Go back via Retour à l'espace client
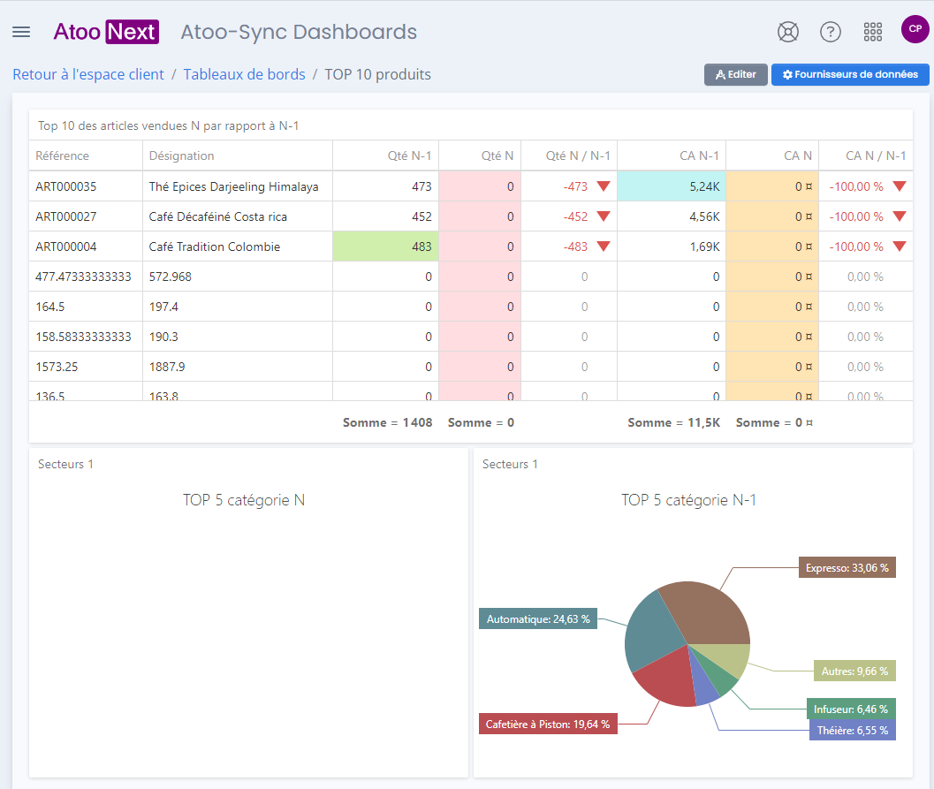The image size is (934, 789). [88, 74]
